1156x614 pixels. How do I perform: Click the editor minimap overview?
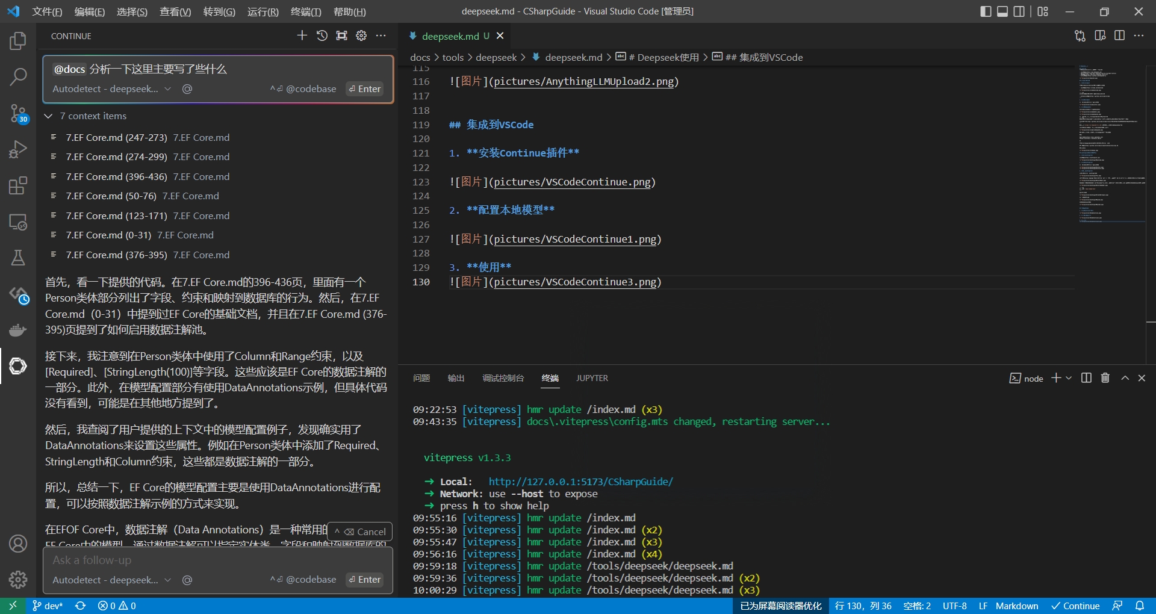click(1111, 144)
